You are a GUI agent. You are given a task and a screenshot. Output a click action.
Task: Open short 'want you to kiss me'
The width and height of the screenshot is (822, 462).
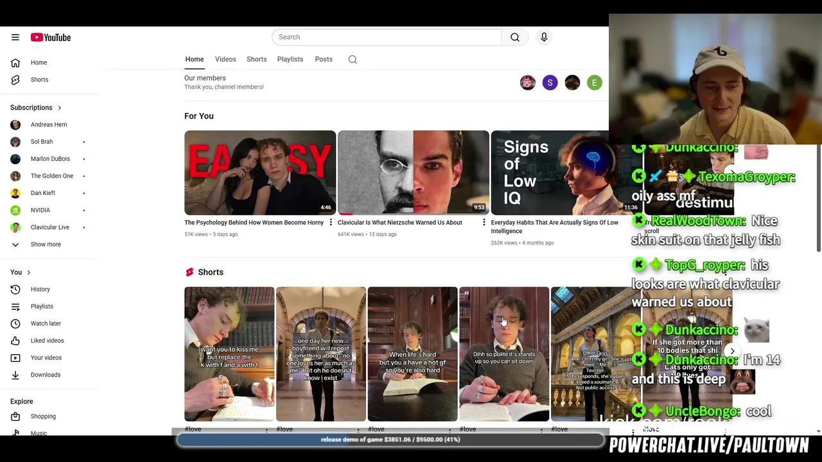click(229, 354)
